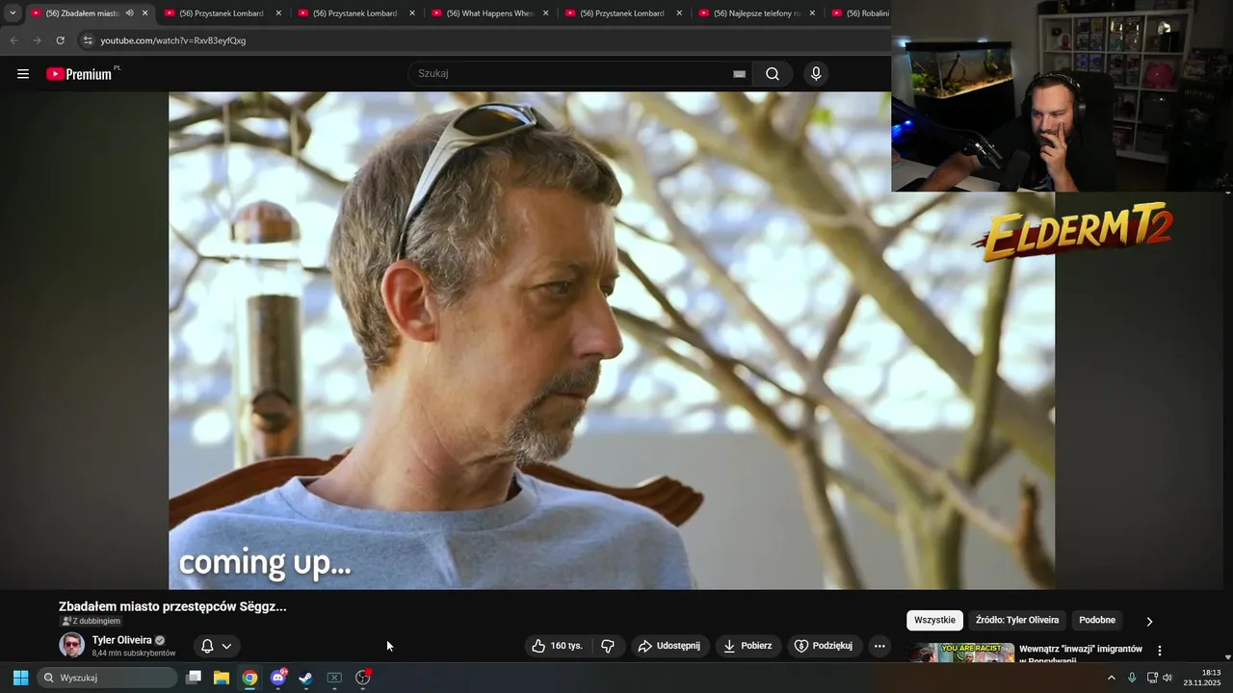Mute the Zbadałem miasto tab audio
Viewport: 1233px width, 693px height.
click(x=129, y=13)
